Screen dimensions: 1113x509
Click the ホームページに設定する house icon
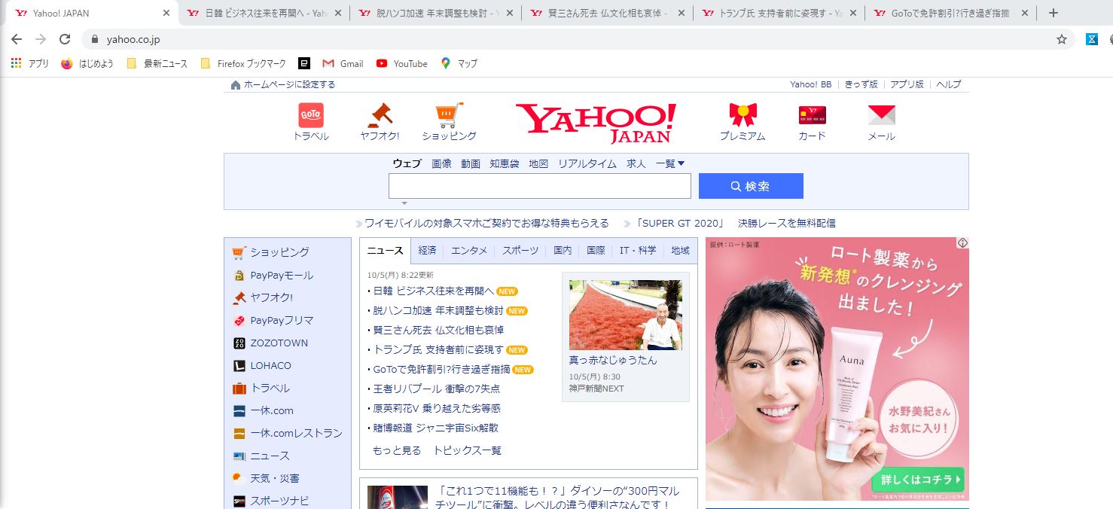(x=236, y=84)
